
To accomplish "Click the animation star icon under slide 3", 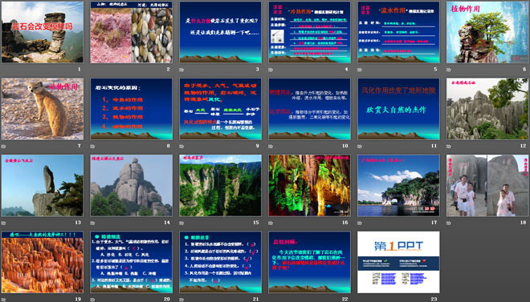I will [181, 70].
